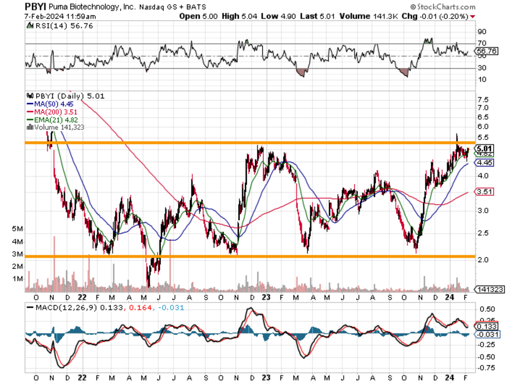Viewport: 507px width, 384px height.
Task: Click the PBYI (Daily) candlestick legend icon
Action: pos(29,95)
